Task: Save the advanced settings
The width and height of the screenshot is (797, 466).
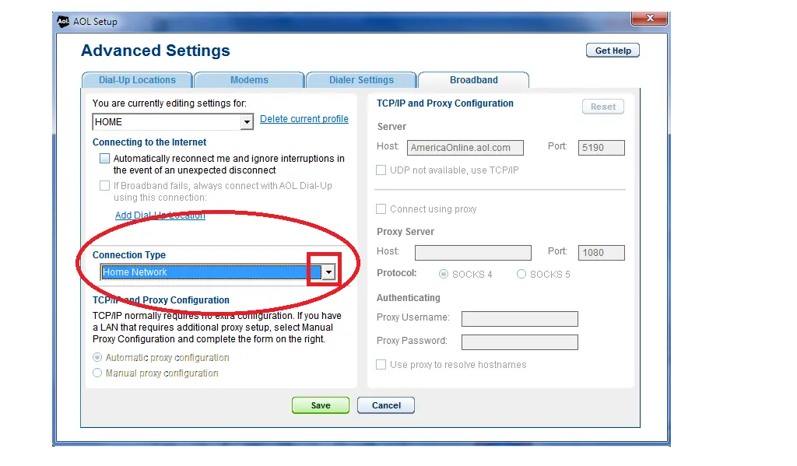Action: 321,405
